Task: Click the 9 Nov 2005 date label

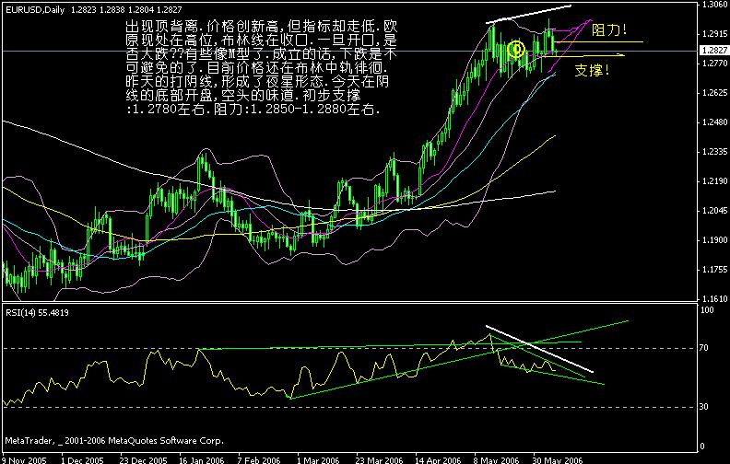Action: point(25,459)
